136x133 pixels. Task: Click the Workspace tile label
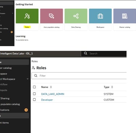100,27
